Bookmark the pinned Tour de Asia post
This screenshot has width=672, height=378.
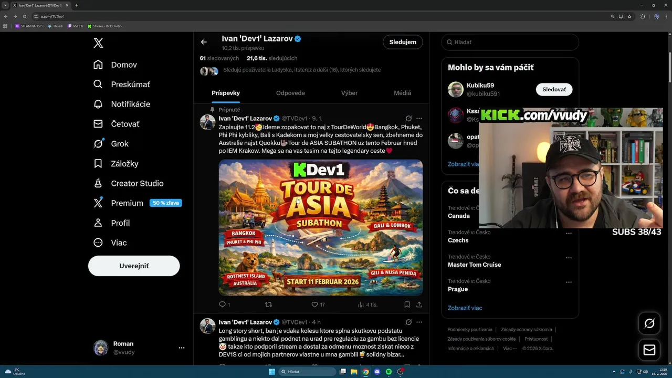pos(407,304)
